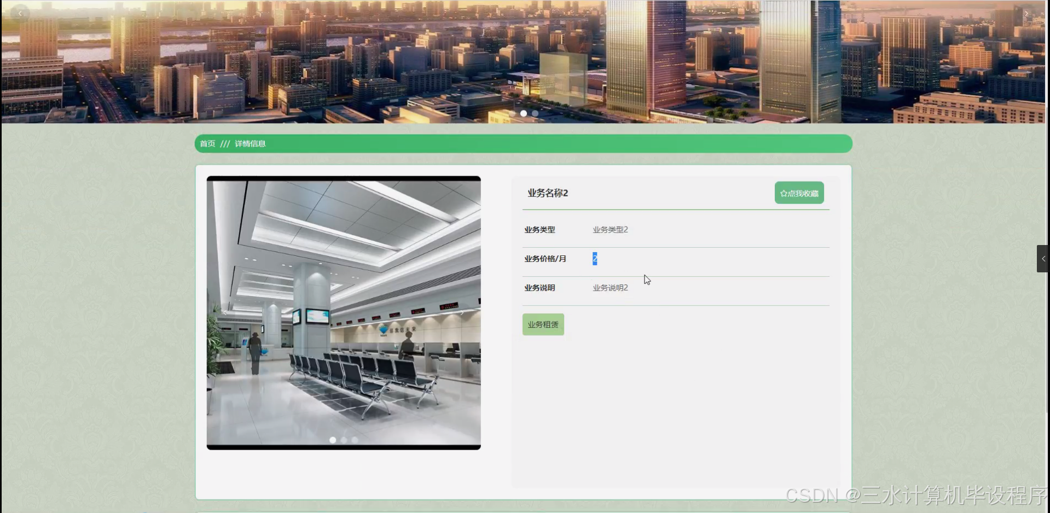
Task: Click the previous arrow on the city banner carousel
Action: coord(20,13)
